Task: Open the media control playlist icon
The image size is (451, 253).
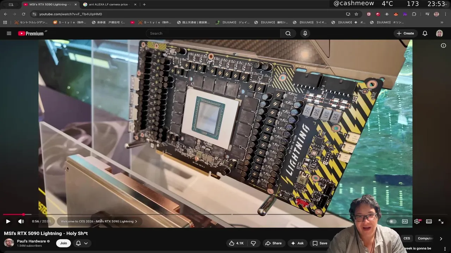Action: pyautogui.click(x=427, y=14)
